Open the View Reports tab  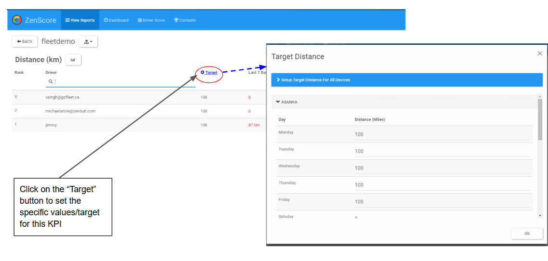tap(80, 20)
